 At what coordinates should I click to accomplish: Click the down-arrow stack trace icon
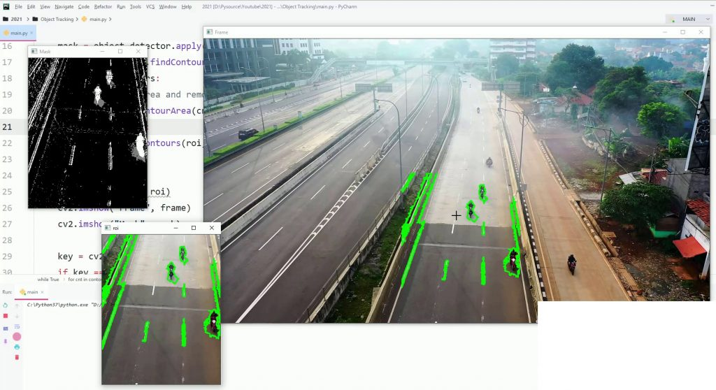pyautogui.click(x=17, y=316)
